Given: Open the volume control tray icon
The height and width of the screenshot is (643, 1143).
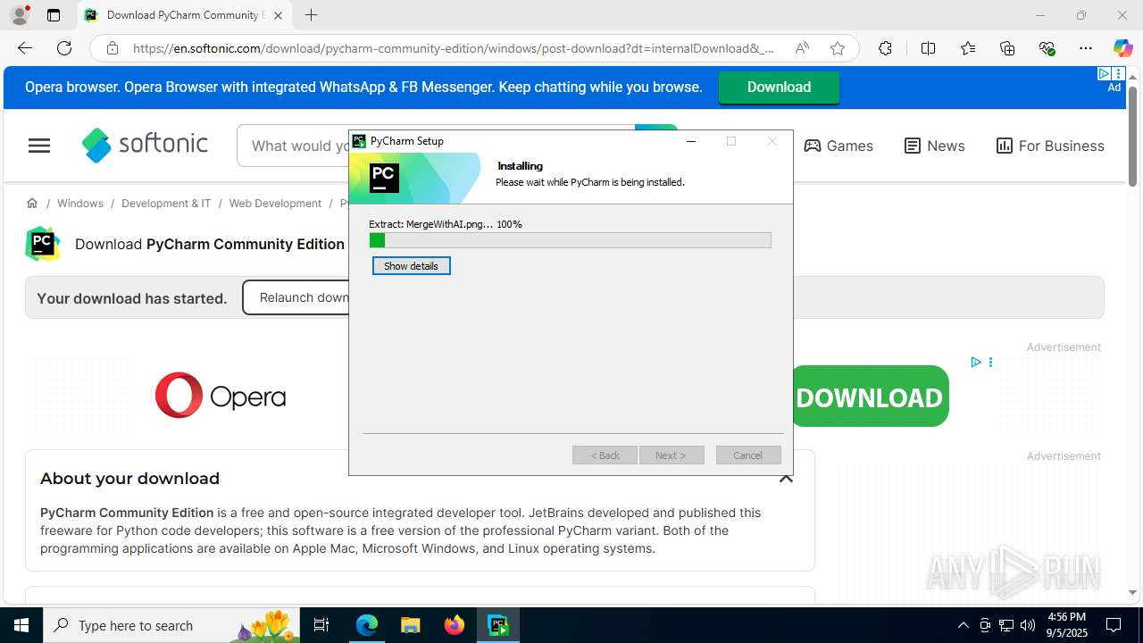Looking at the screenshot, I should tap(1028, 625).
